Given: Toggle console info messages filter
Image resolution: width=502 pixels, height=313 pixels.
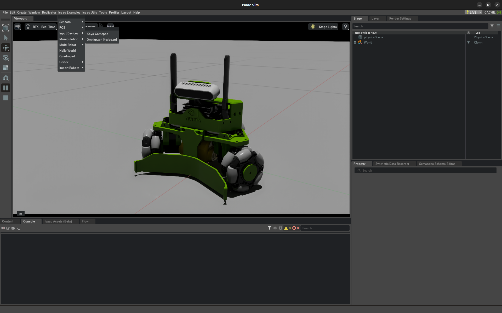Looking at the screenshot, I should [x=281, y=228].
